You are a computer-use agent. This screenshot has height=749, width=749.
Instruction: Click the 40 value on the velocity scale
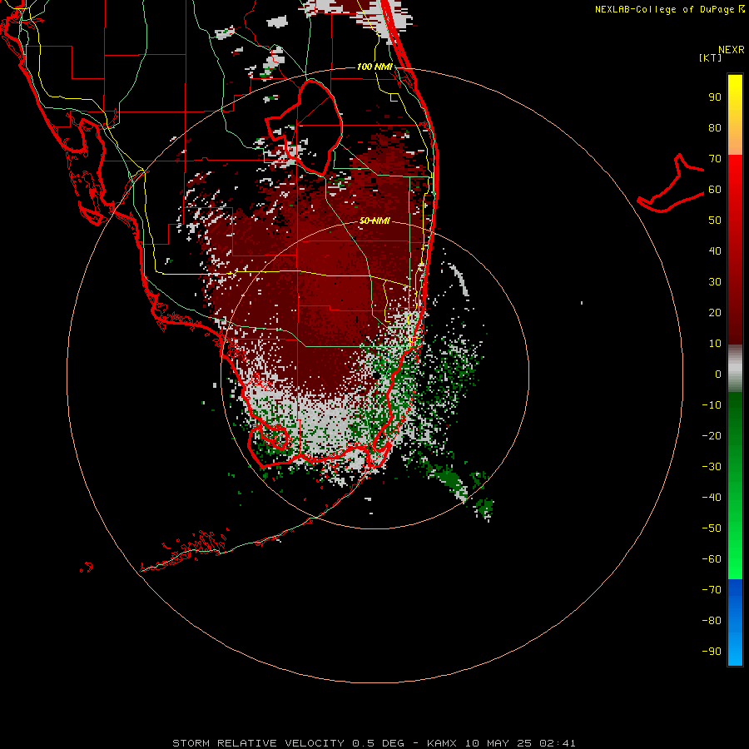pos(715,250)
